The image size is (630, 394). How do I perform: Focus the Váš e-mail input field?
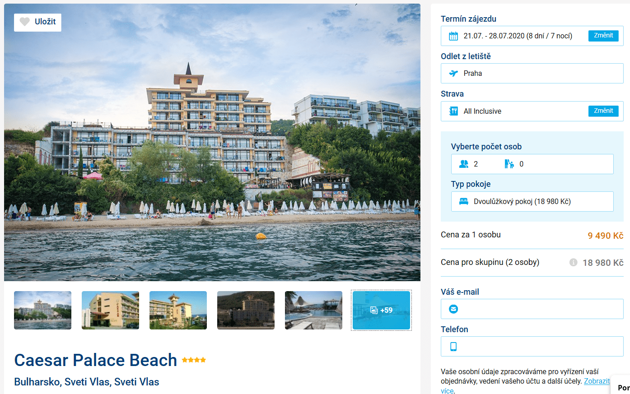(532, 309)
